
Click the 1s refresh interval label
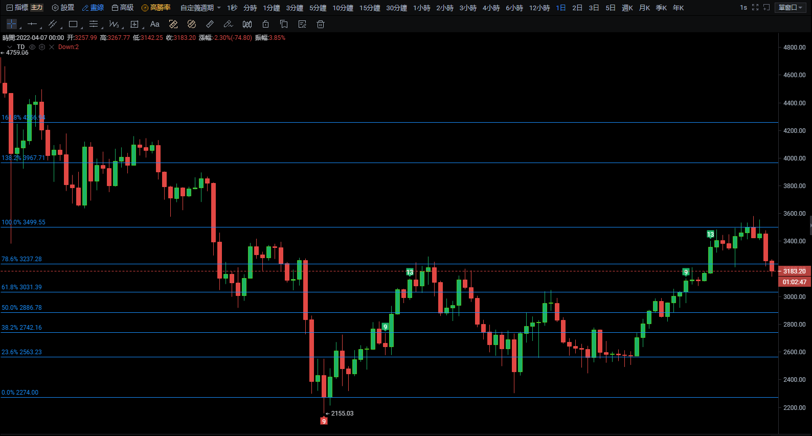click(x=743, y=8)
